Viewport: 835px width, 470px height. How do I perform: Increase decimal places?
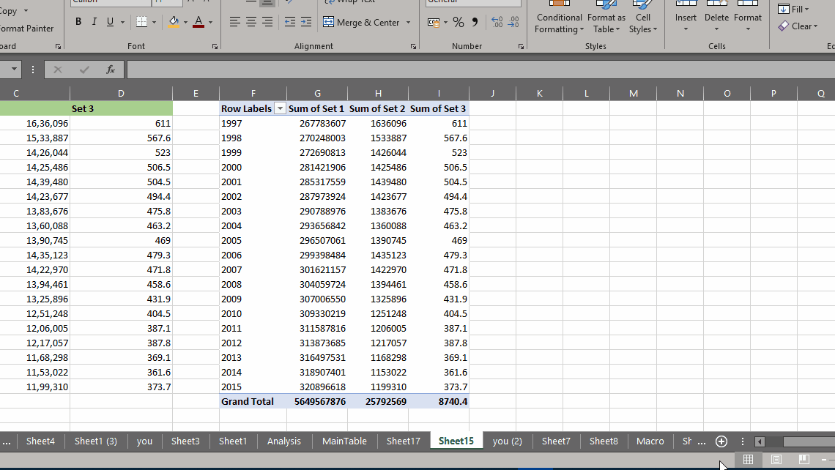coord(497,23)
